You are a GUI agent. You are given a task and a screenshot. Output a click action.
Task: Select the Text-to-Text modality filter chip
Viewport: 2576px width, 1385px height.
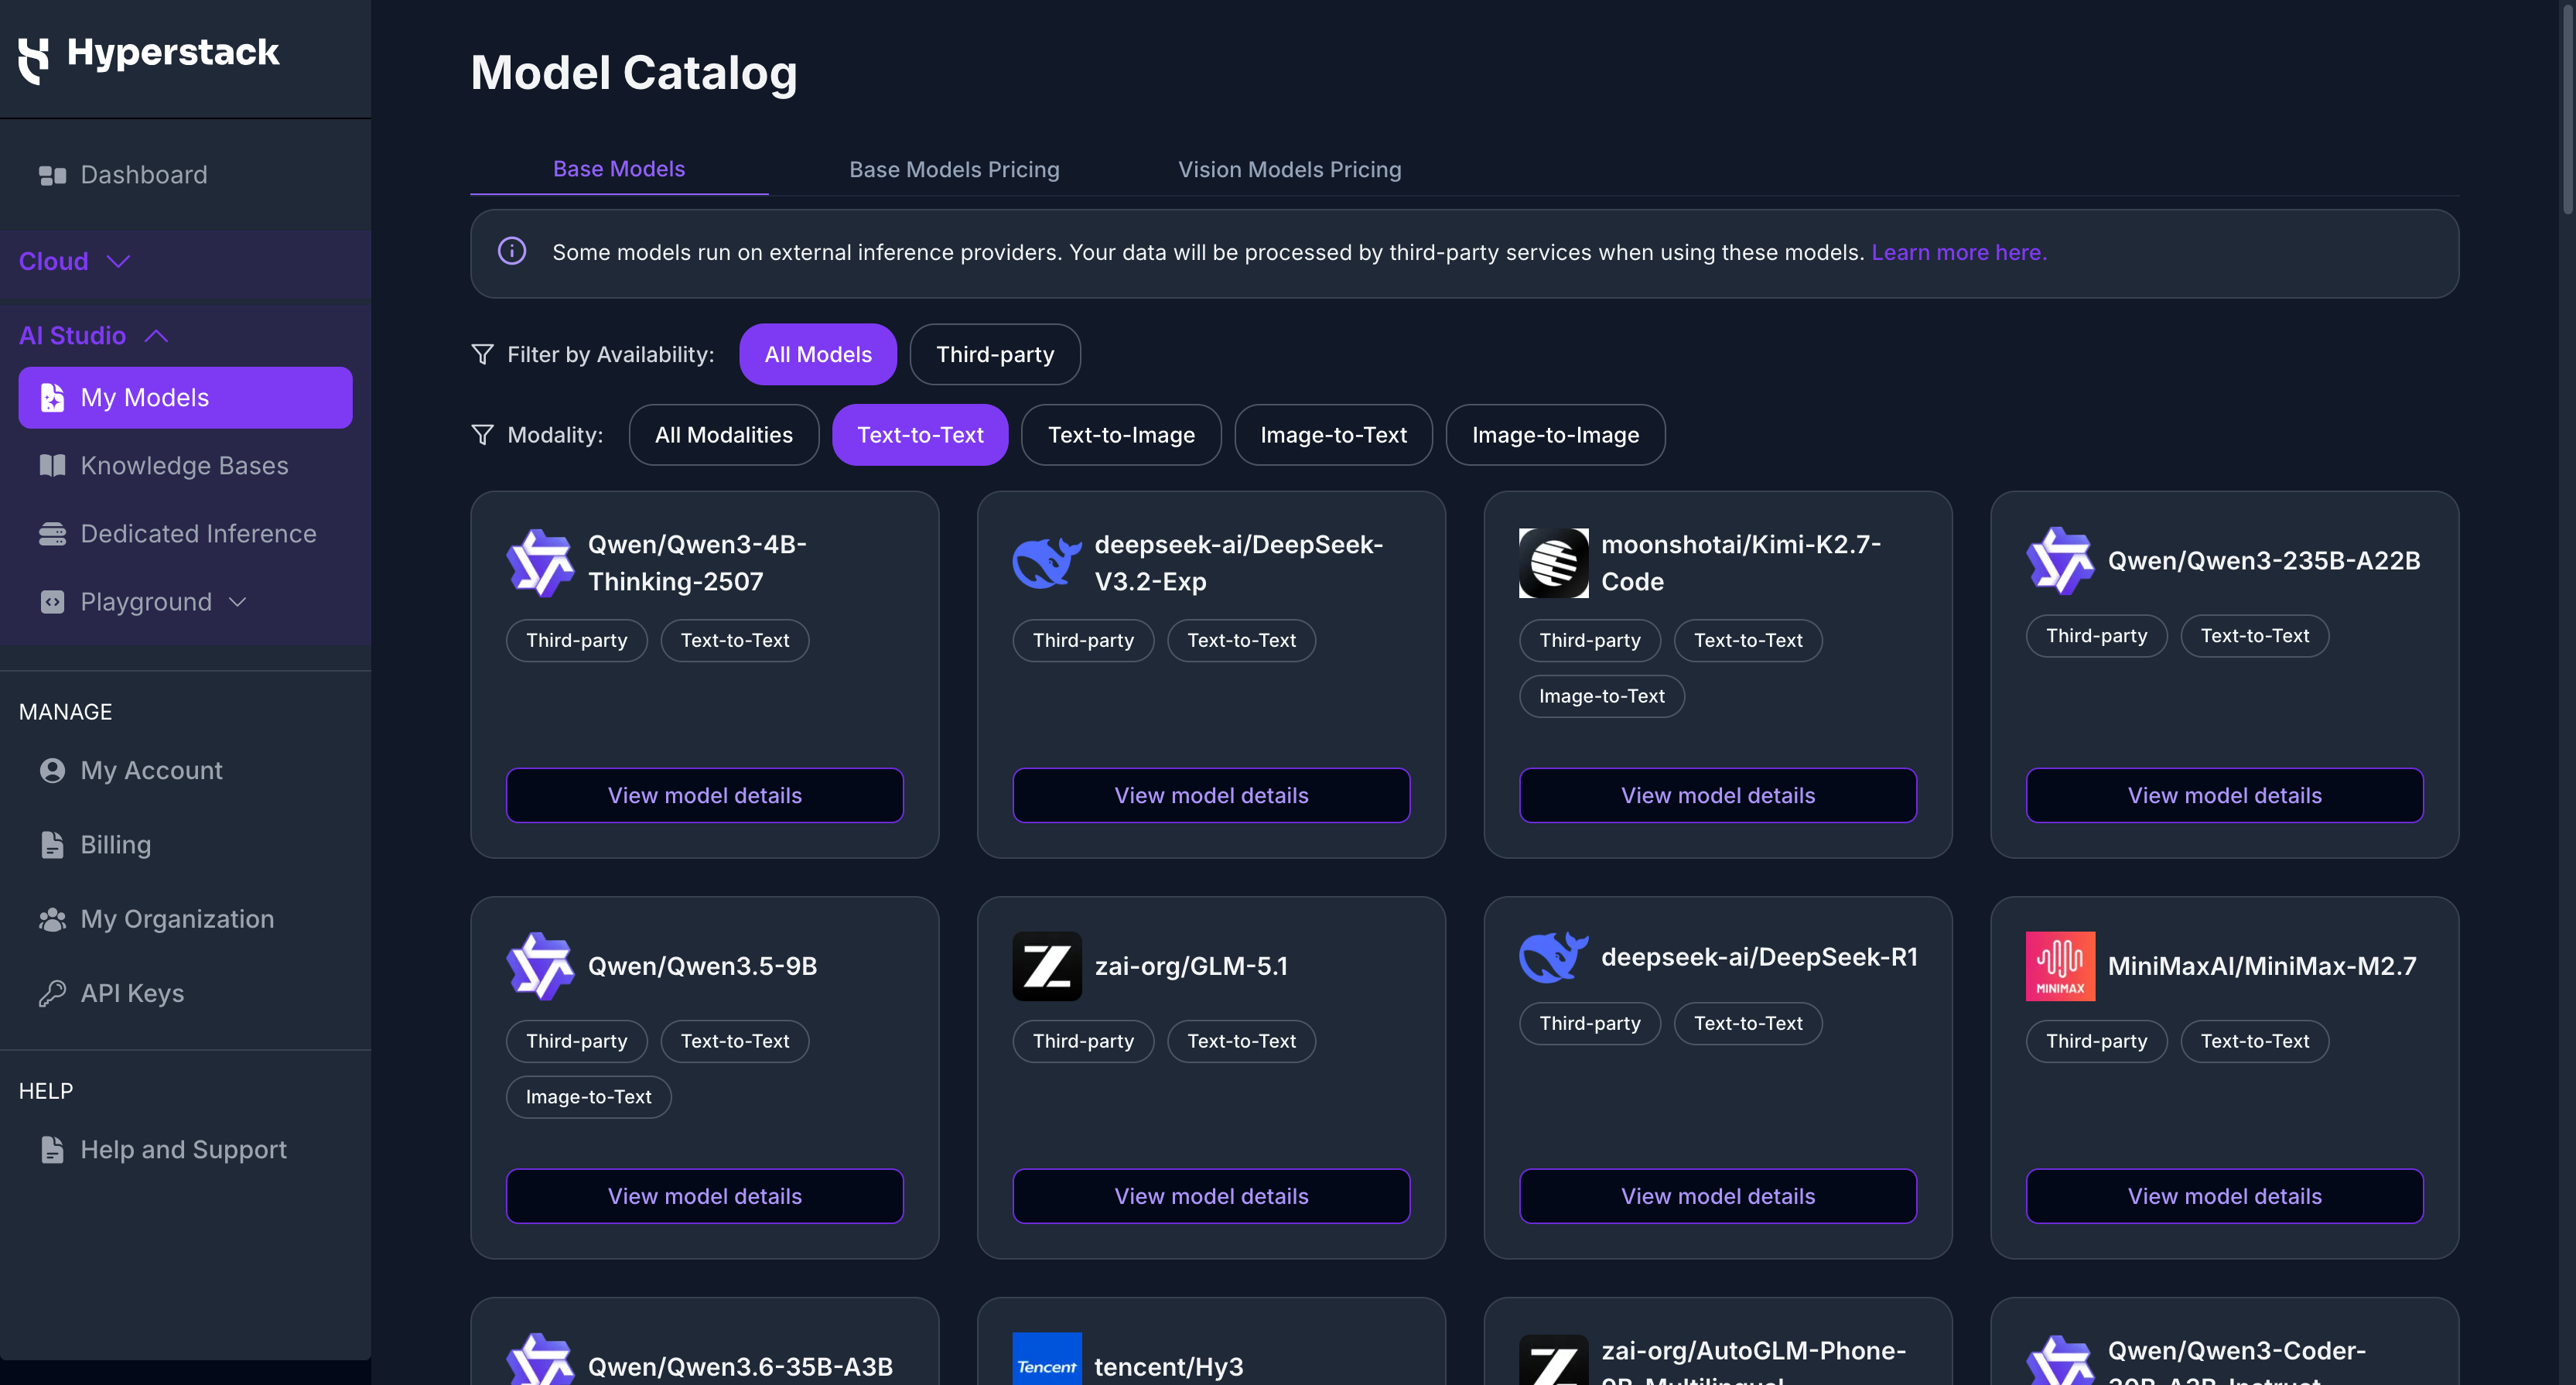(x=920, y=434)
